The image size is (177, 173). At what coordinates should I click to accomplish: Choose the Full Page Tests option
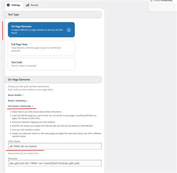click(41, 47)
